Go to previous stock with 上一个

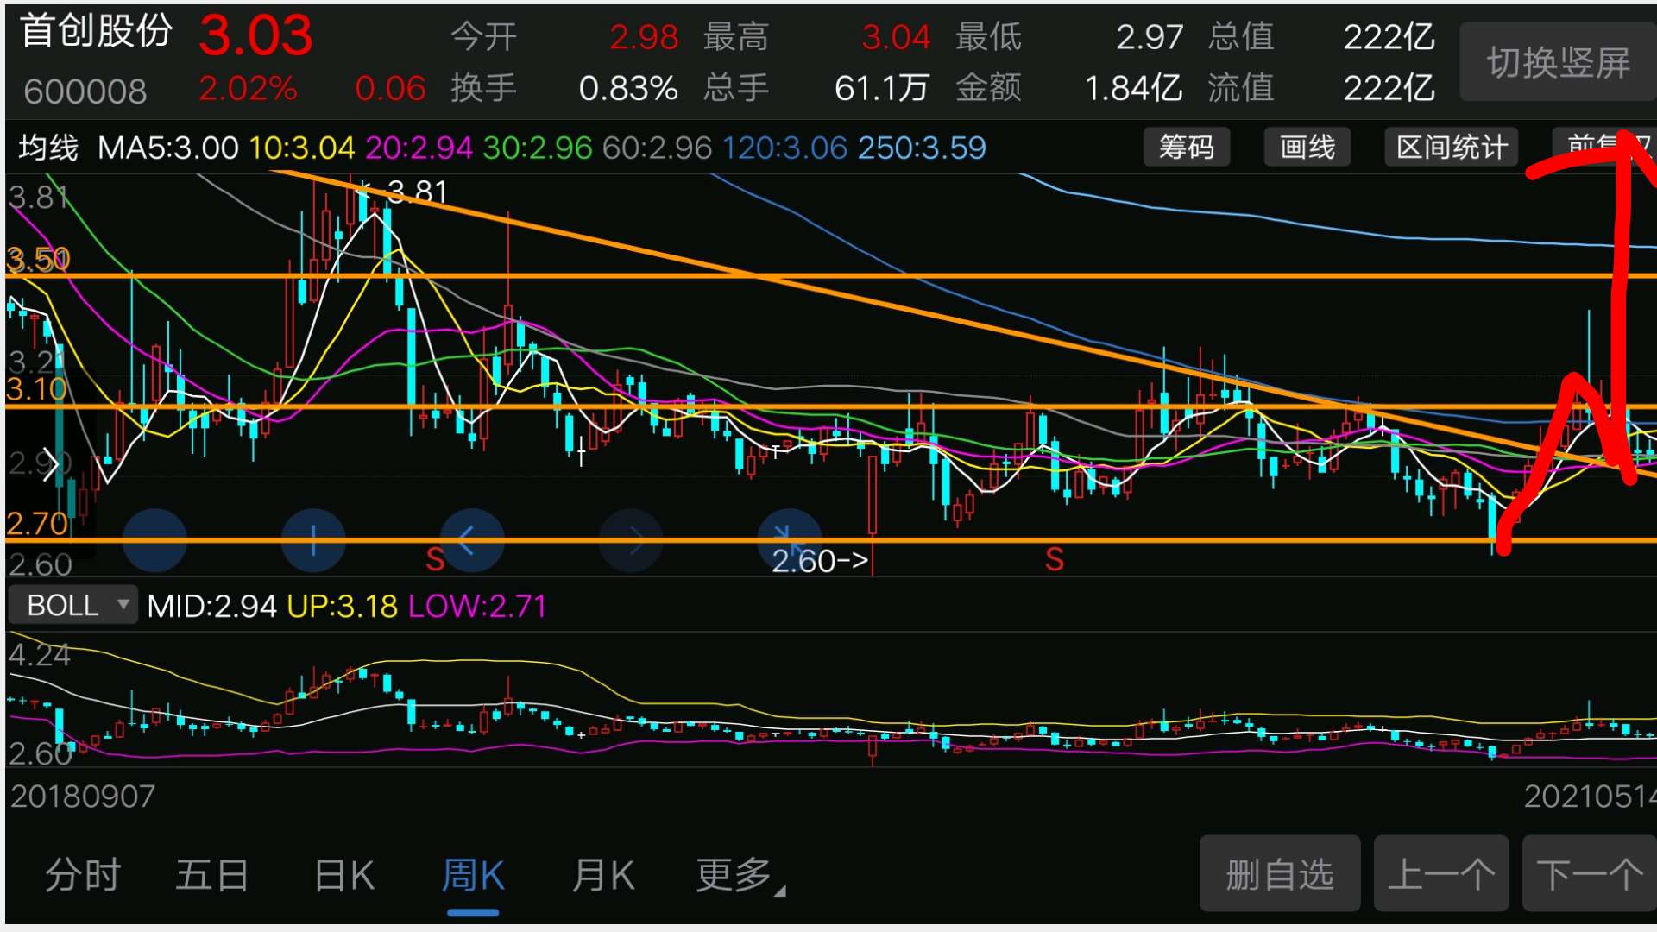pyautogui.click(x=1441, y=874)
